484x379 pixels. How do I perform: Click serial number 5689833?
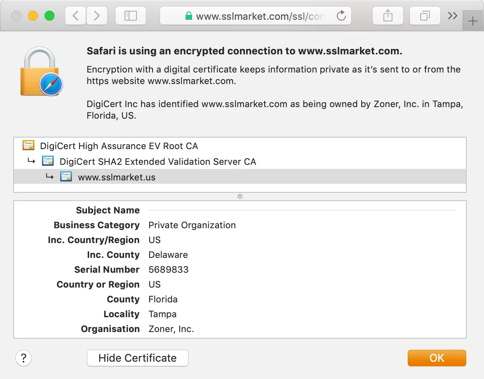point(169,269)
